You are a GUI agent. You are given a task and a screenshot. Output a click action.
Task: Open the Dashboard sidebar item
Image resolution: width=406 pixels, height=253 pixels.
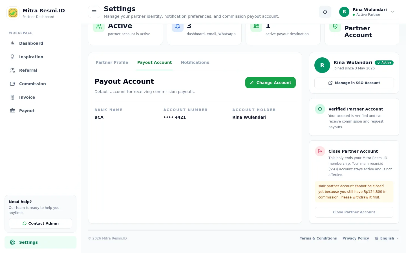40,43
